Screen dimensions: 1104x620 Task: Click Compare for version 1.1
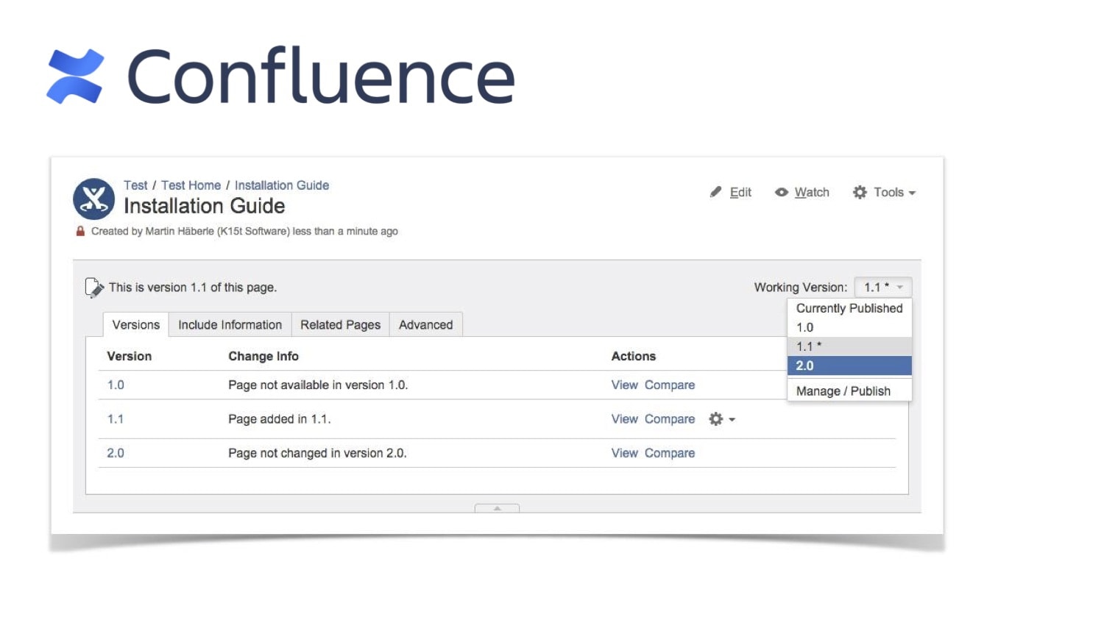coord(670,419)
